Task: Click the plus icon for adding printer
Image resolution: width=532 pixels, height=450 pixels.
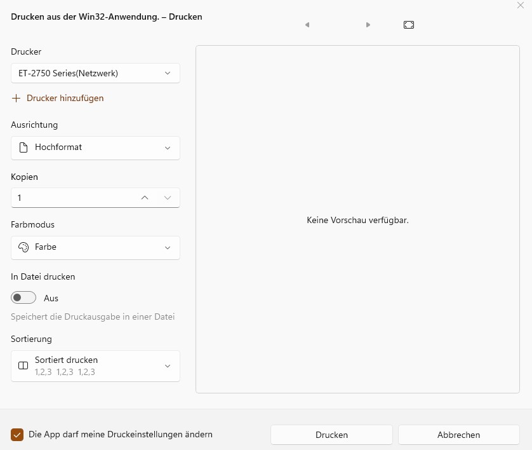Action: (17, 99)
